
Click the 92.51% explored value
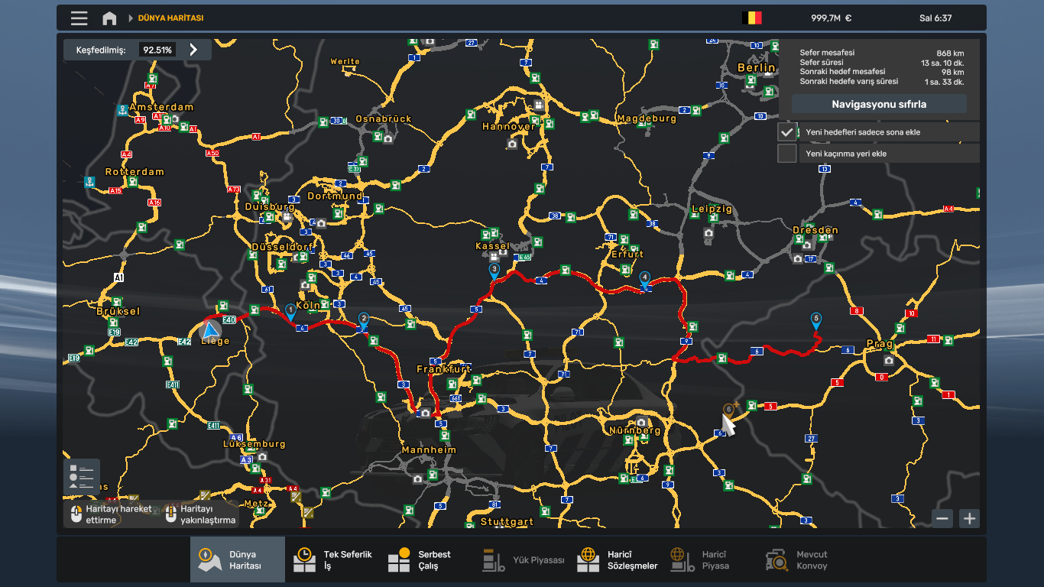157,50
